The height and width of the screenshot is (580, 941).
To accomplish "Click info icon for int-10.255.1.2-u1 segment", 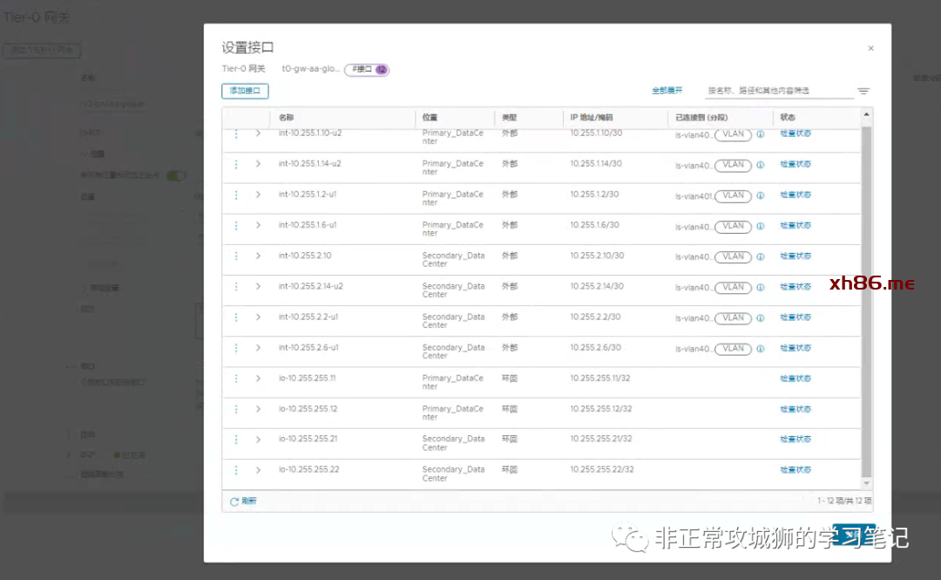I will click(760, 195).
